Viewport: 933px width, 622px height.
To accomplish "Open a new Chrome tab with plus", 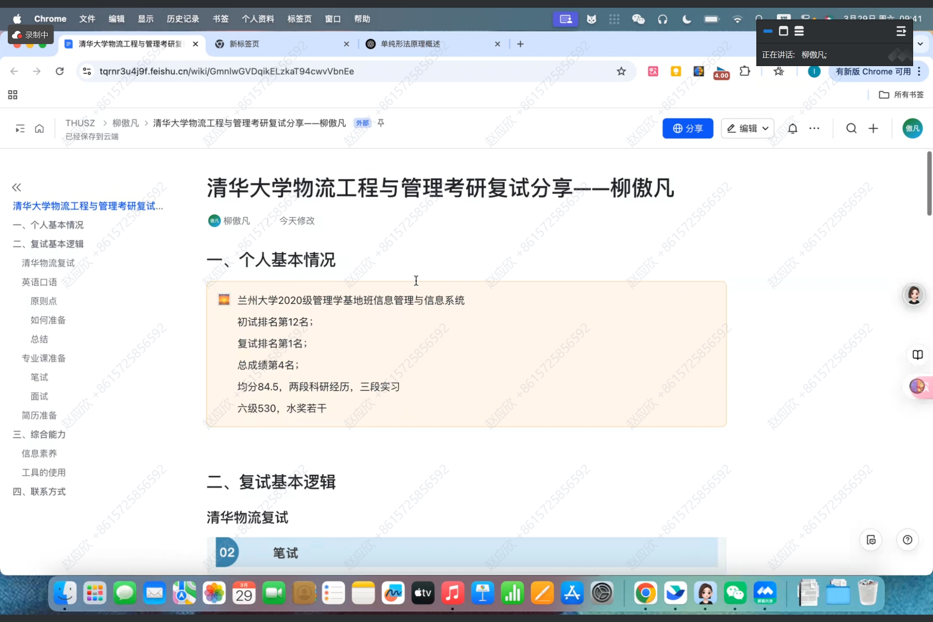I will [520, 44].
